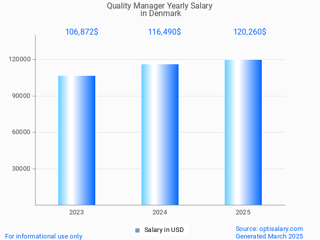Select the 2023 x-axis label
The height and width of the screenshot is (240, 320).
pos(77,212)
